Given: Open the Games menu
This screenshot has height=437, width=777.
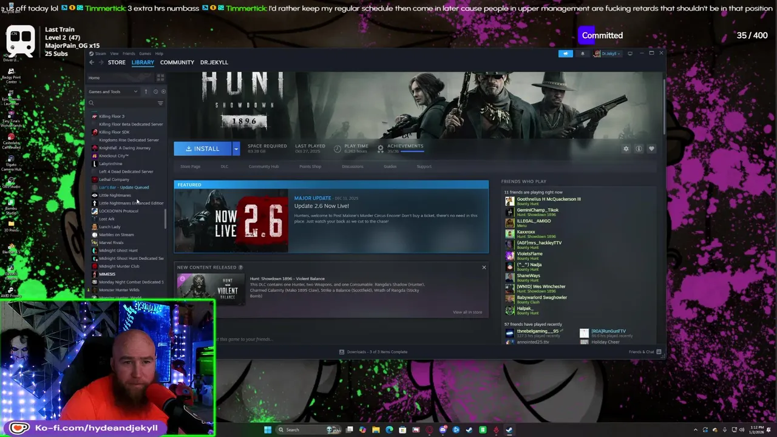Looking at the screenshot, I should point(145,53).
